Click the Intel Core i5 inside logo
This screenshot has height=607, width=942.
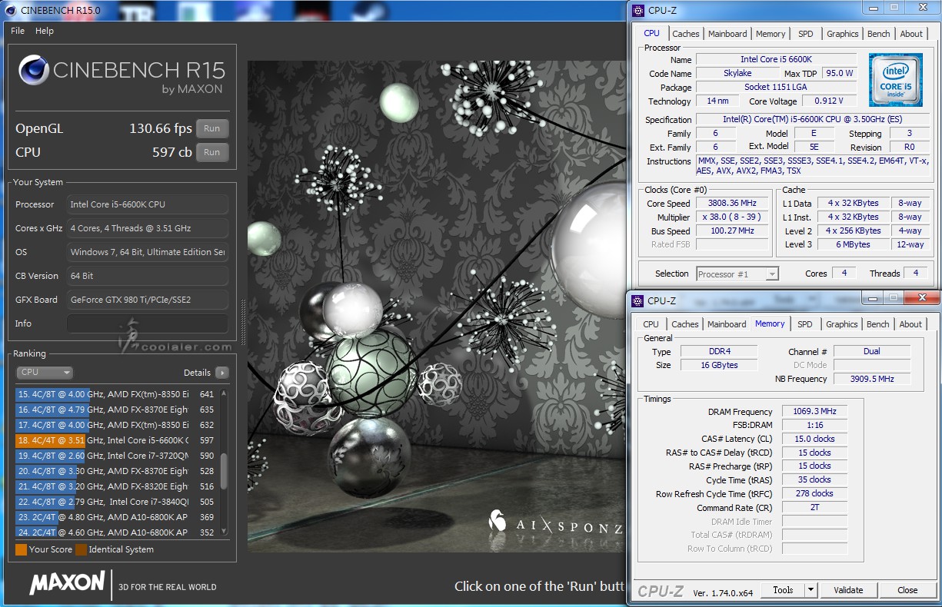click(x=896, y=80)
